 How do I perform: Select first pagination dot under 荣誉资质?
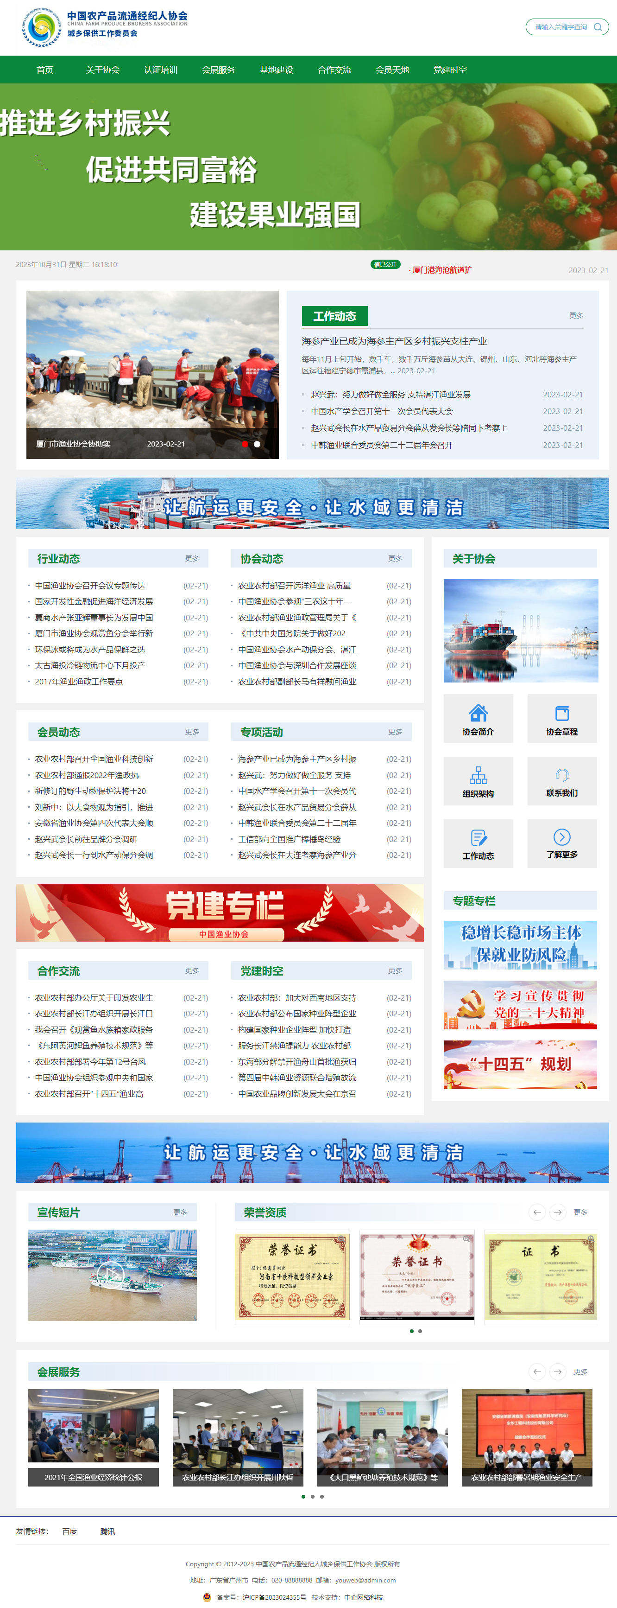(411, 1331)
